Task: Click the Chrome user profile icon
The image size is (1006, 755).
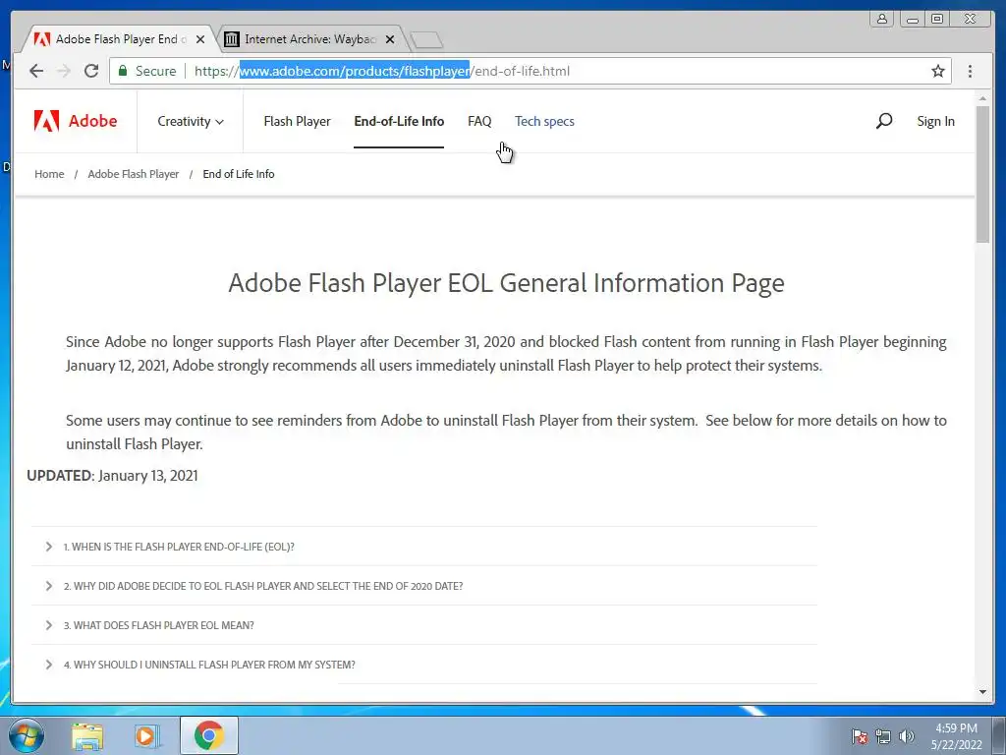Action: tap(882, 19)
